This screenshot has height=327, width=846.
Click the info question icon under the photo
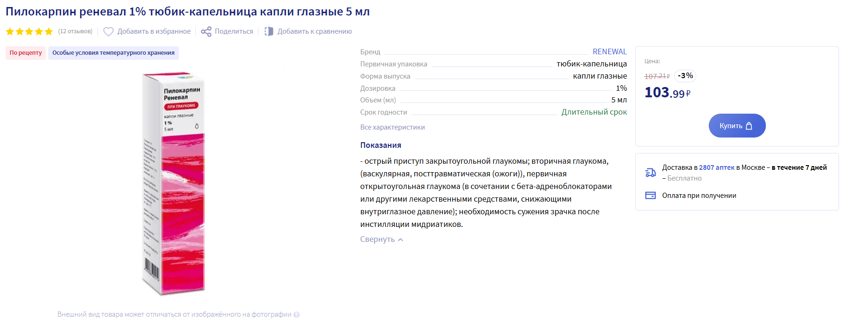296,315
